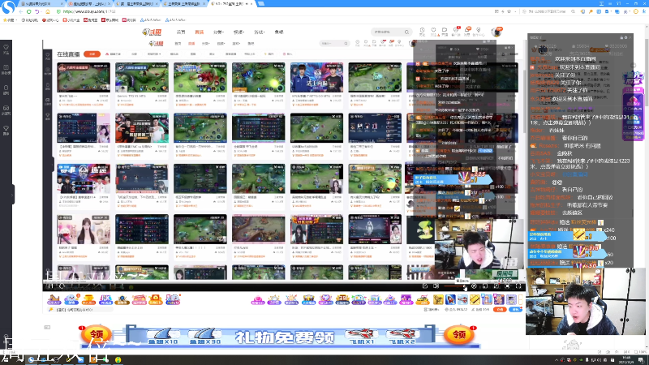Viewport: 649px width, 365px height.
Task: Click the 礼物免费领 banner title
Action: pyautogui.click(x=284, y=337)
